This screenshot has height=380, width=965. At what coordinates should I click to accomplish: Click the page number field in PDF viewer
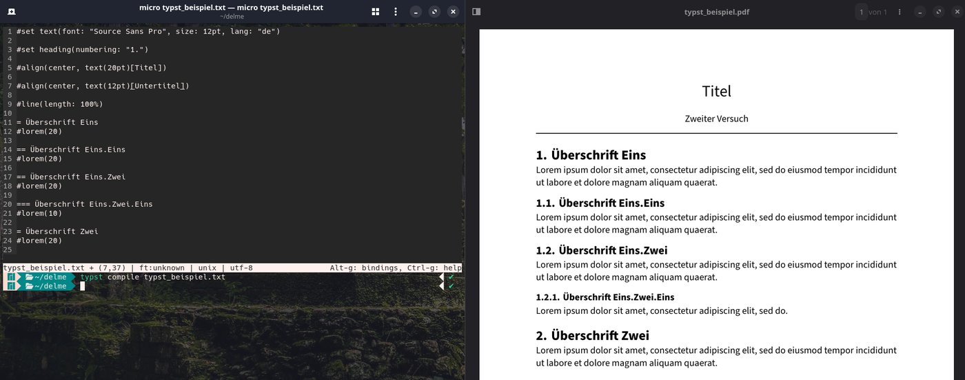click(x=861, y=12)
